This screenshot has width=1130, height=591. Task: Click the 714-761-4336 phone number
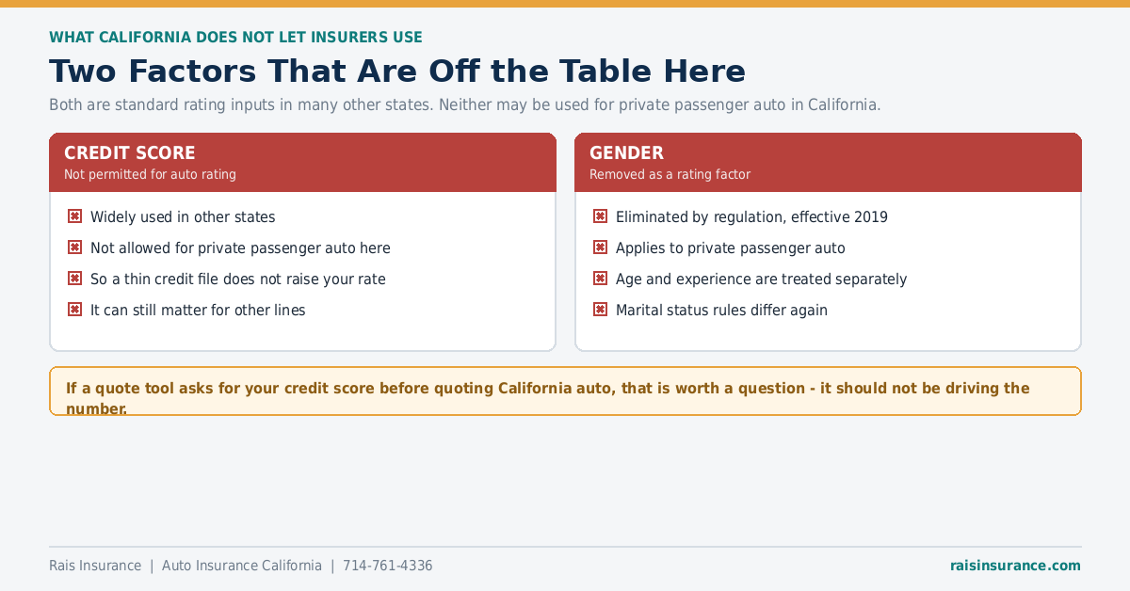(x=388, y=566)
